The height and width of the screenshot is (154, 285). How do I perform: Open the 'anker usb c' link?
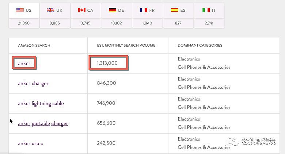(31, 143)
